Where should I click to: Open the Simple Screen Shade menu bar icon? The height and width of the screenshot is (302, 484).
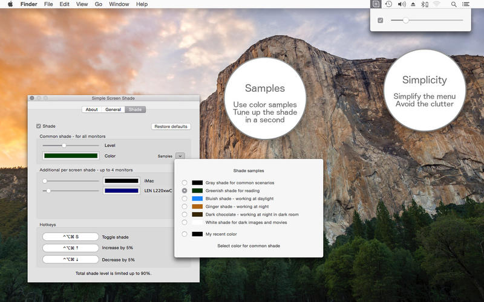376,4
